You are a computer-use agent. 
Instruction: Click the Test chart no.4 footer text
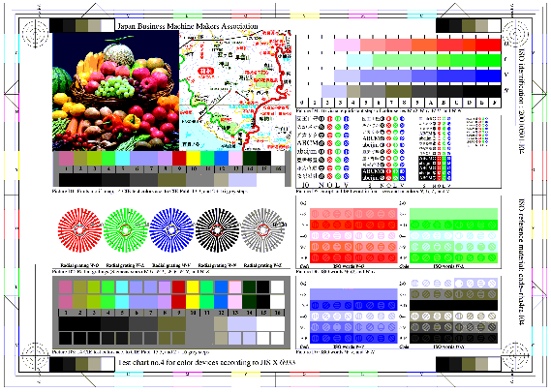click(206, 362)
